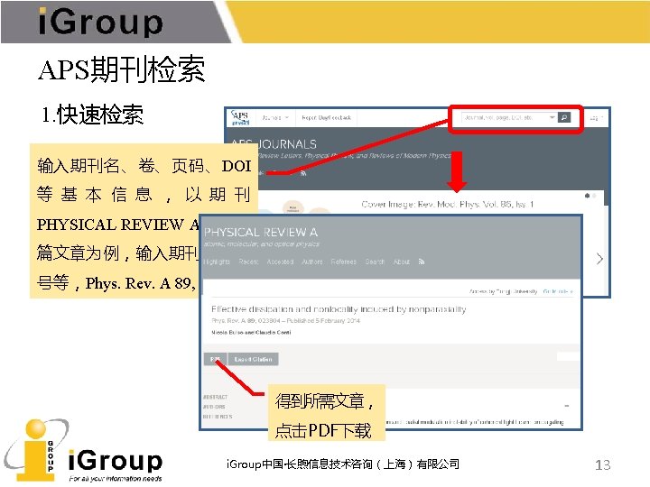
Task: Open the Journals dropdown menu
Action: coord(275,117)
